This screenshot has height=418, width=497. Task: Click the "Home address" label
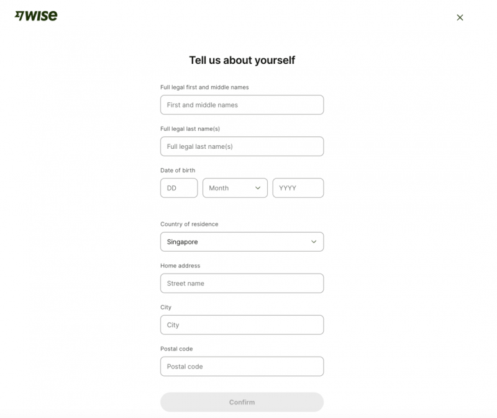(180, 266)
